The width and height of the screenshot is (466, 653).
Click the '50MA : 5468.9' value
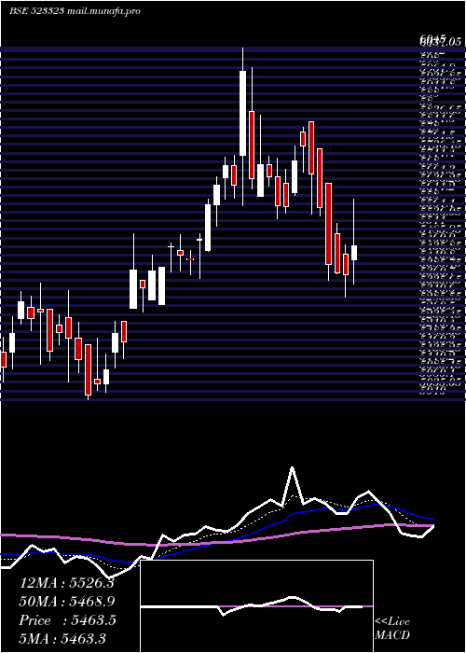click(67, 602)
